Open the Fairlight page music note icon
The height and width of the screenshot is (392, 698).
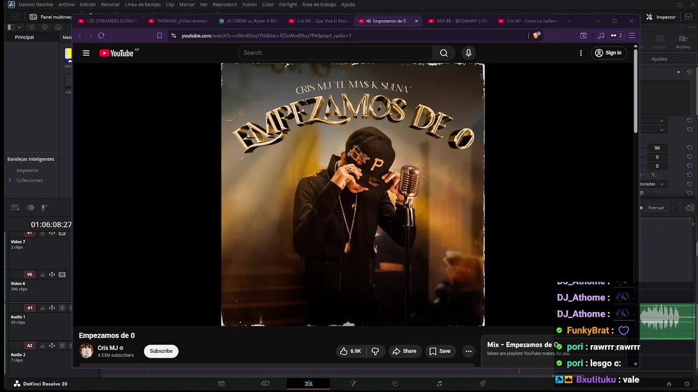(440, 384)
